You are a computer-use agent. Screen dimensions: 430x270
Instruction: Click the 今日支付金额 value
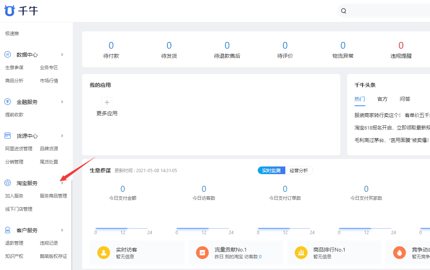coord(122,189)
